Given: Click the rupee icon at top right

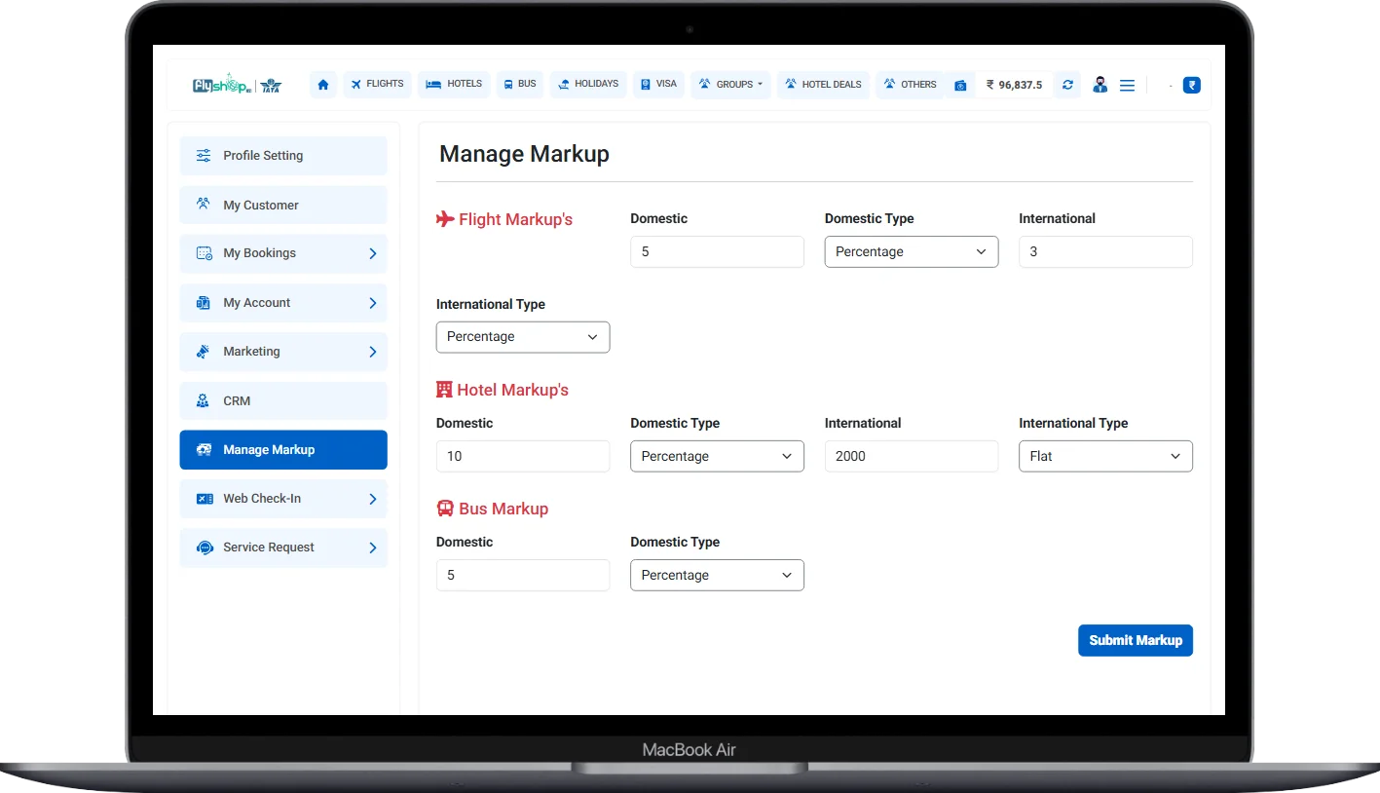Looking at the screenshot, I should point(1191,85).
